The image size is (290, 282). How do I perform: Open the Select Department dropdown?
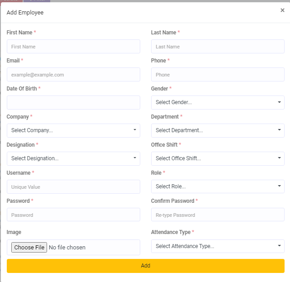218,131
